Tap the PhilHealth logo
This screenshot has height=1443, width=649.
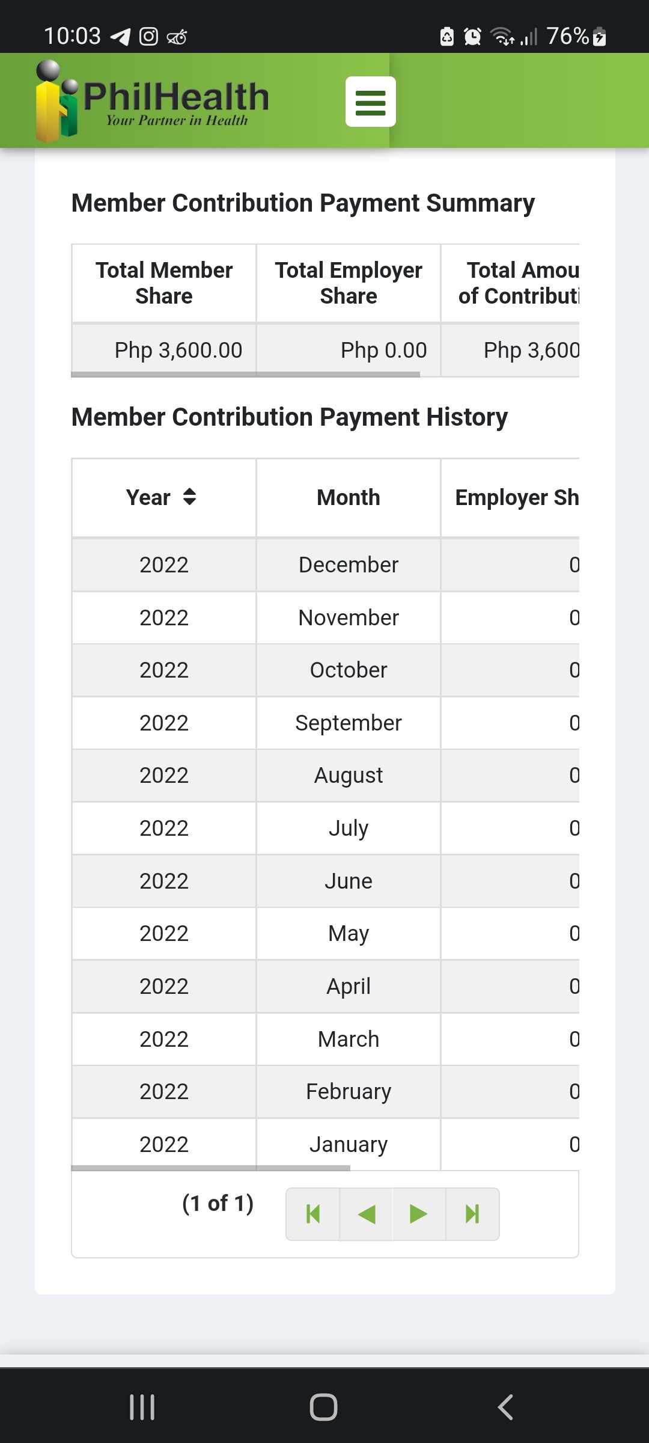[x=151, y=101]
